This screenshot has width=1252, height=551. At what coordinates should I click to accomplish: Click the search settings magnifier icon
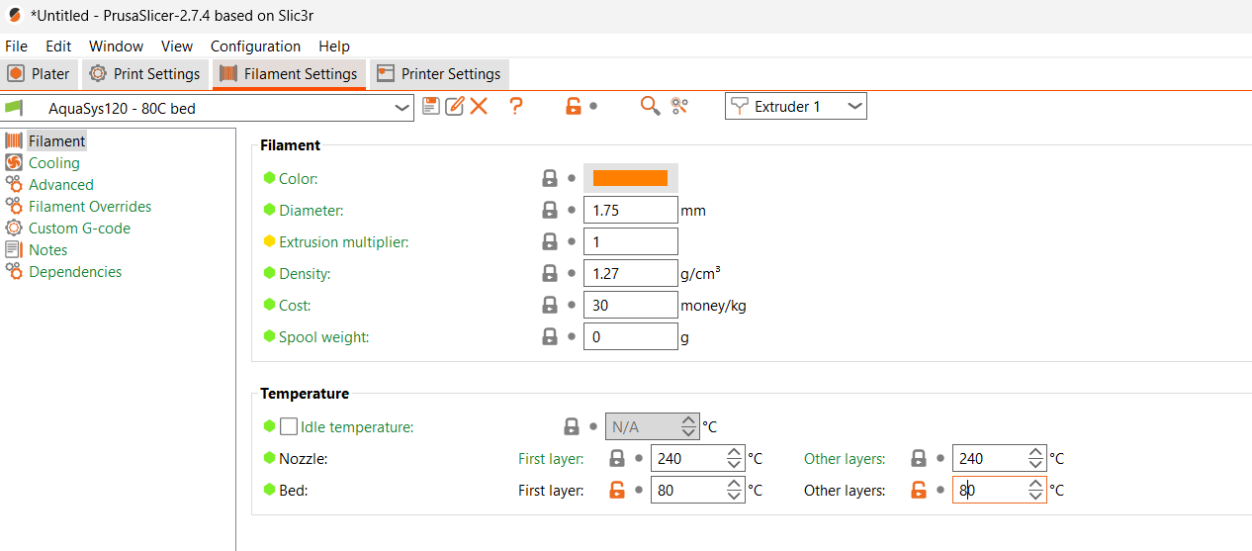point(650,106)
